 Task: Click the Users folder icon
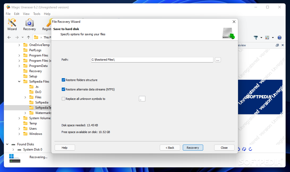click(25, 129)
